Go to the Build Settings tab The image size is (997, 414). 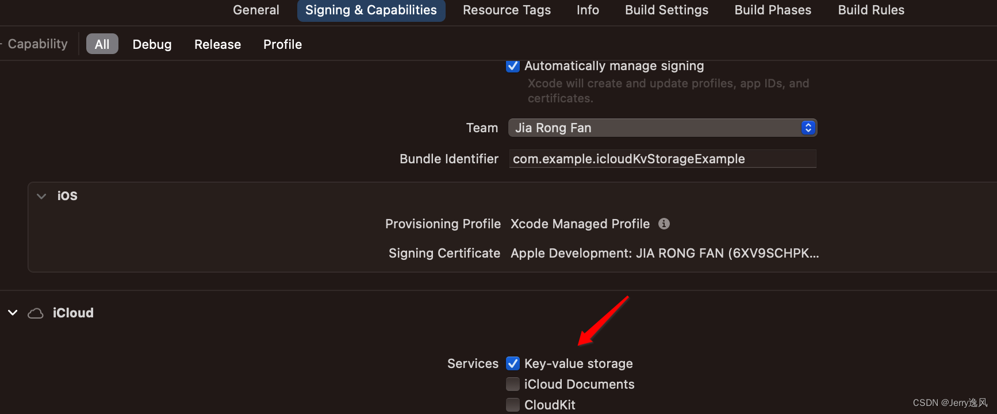(x=666, y=10)
